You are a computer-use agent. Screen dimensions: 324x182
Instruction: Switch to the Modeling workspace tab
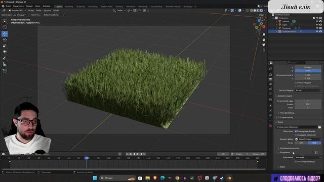(x=69, y=7)
